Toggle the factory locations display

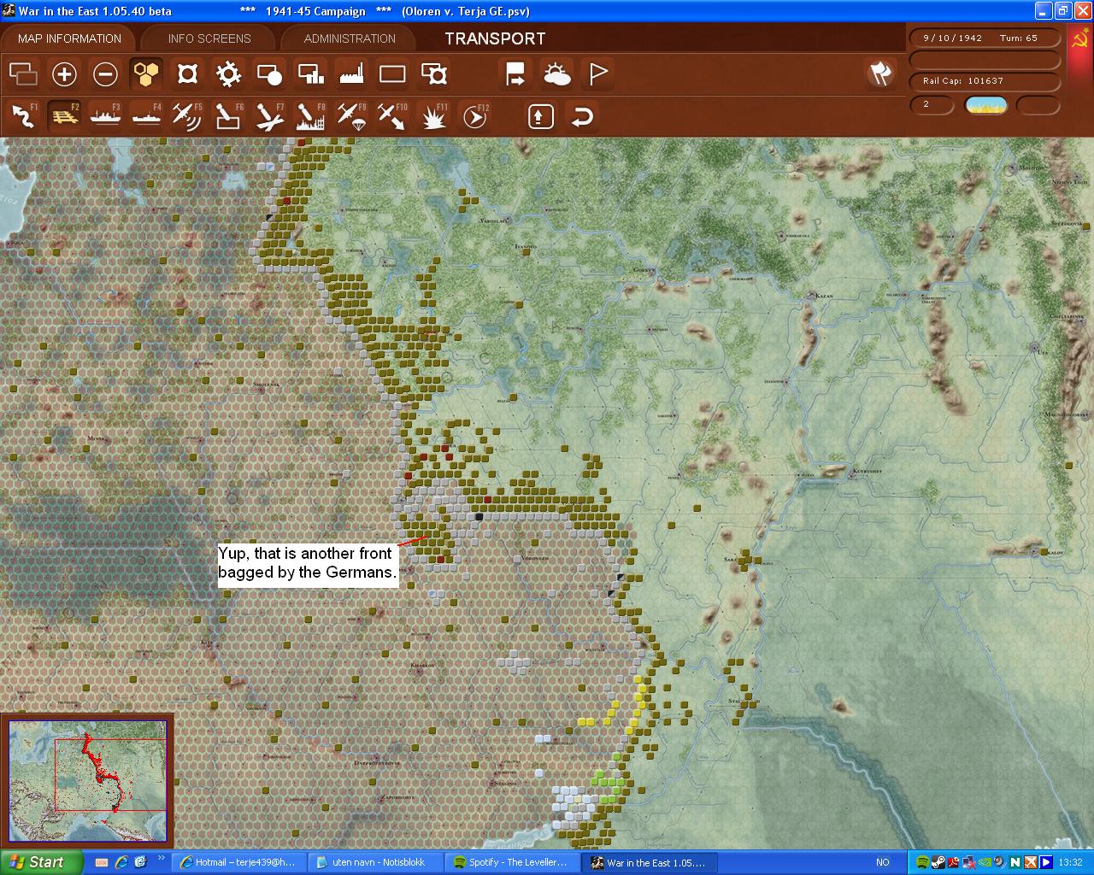click(x=350, y=74)
